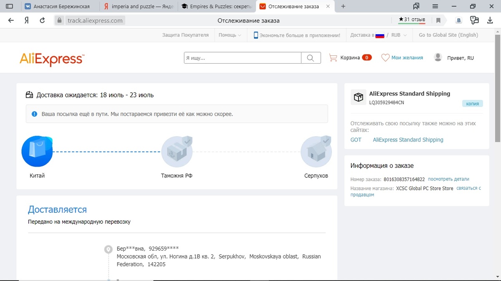The width and height of the screenshot is (501, 281).
Task: Open the Защита Покупателя link
Action: (185, 35)
